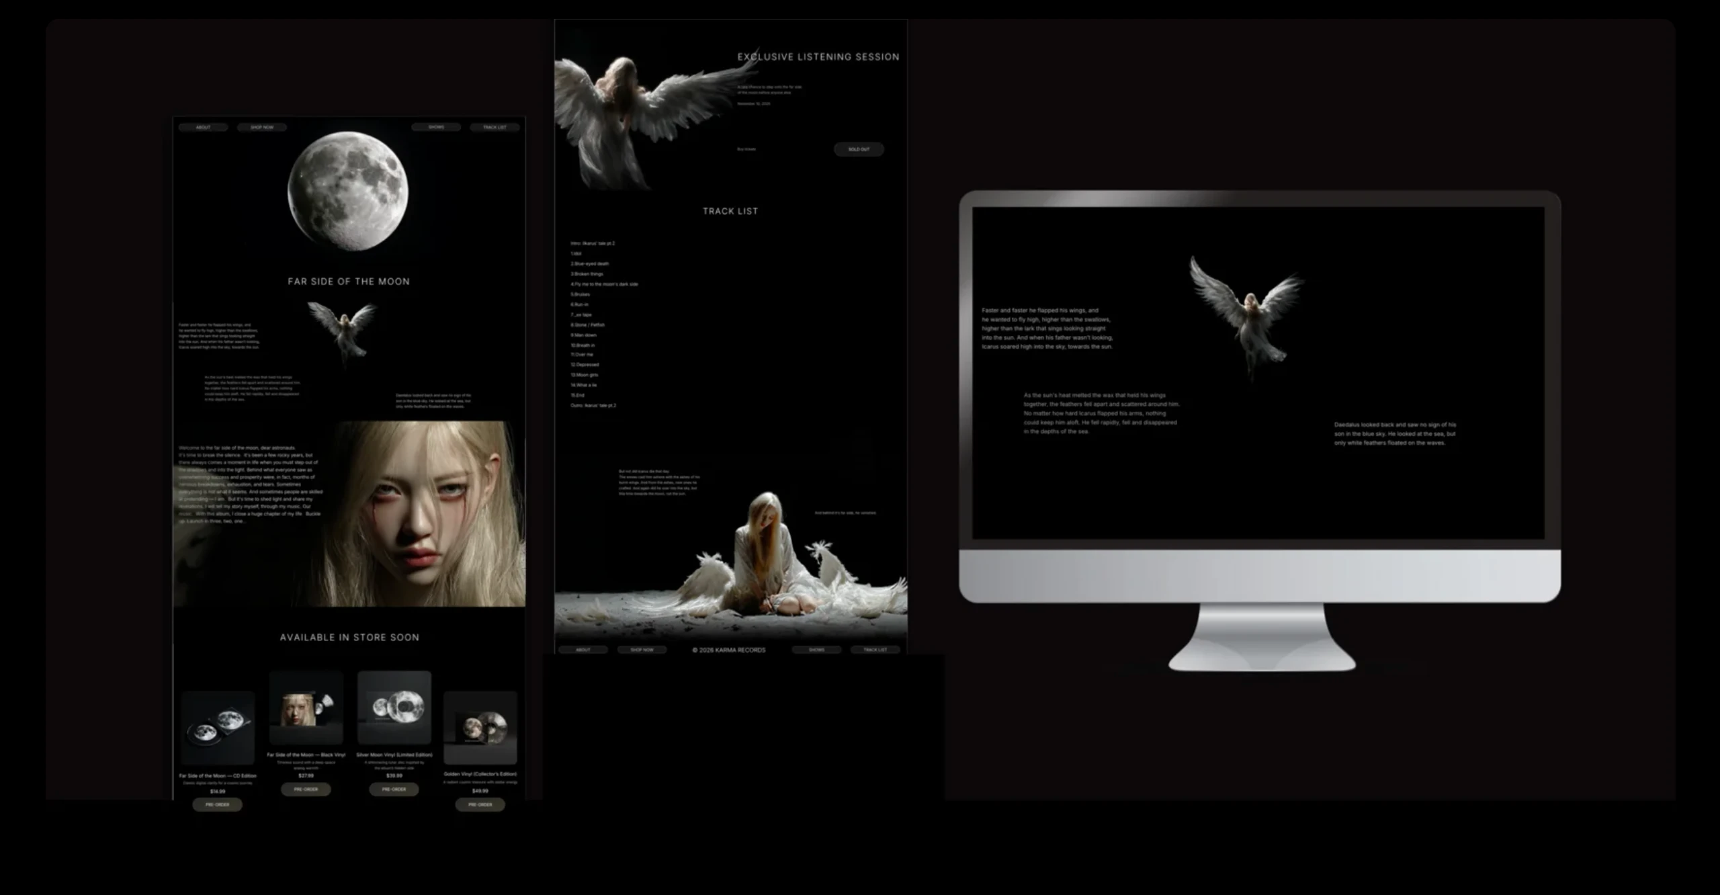Pre-order the Black Vinyl edition
The height and width of the screenshot is (895, 1720).
coord(306,790)
